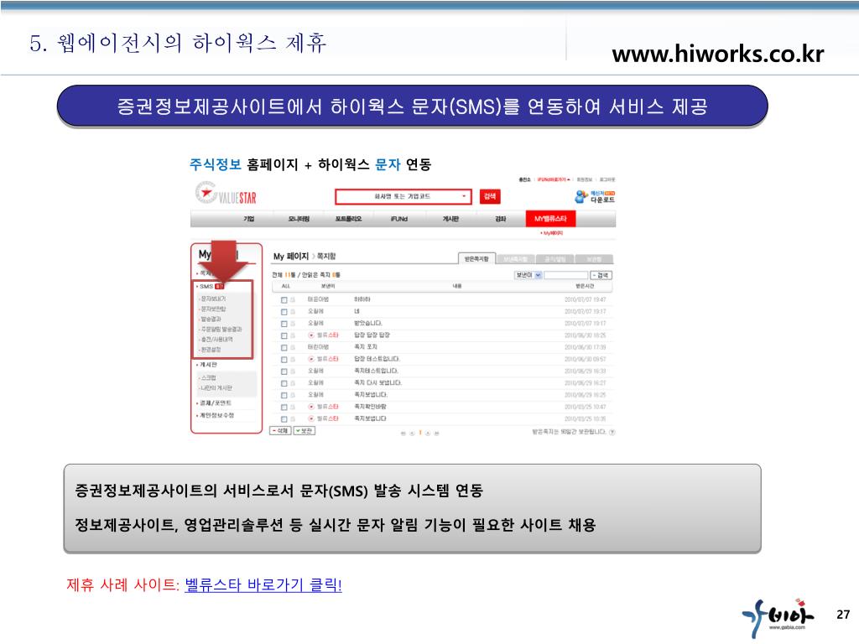
Task: Click sender icon of the 답장 테스트입니다. message
Action: (x=311, y=359)
